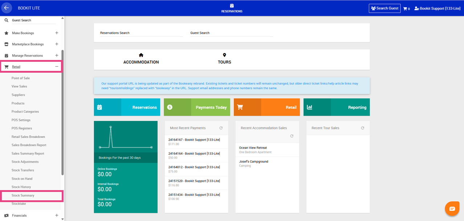Open Stock Transfers page
Image resolution: width=464 pixels, height=221 pixels.
pyautogui.click(x=23, y=170)
